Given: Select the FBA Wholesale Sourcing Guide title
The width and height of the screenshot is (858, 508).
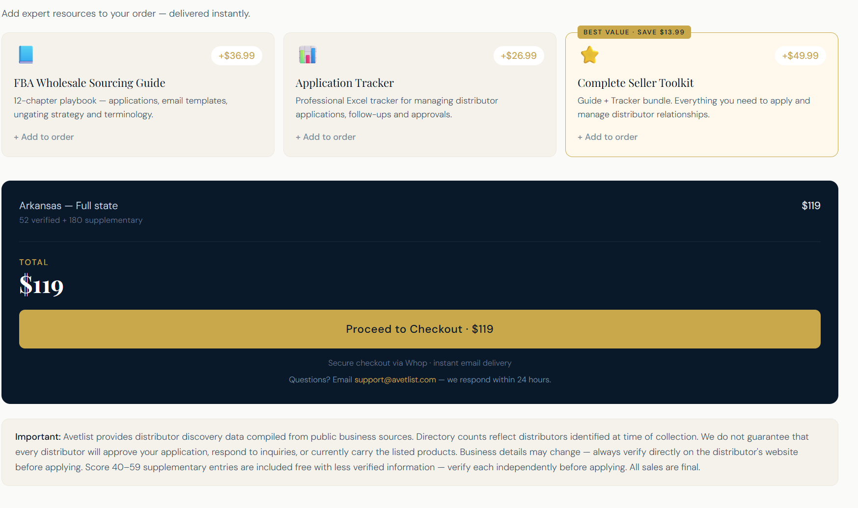Looking at the screenshot, I should [89, 83].
